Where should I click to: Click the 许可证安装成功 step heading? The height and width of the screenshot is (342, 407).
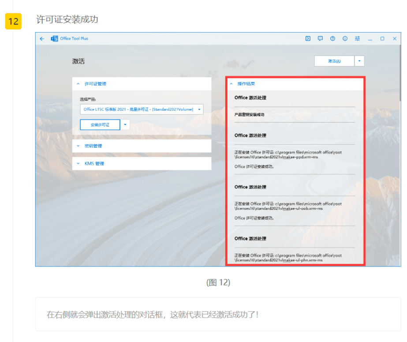(x=67, y=19)
